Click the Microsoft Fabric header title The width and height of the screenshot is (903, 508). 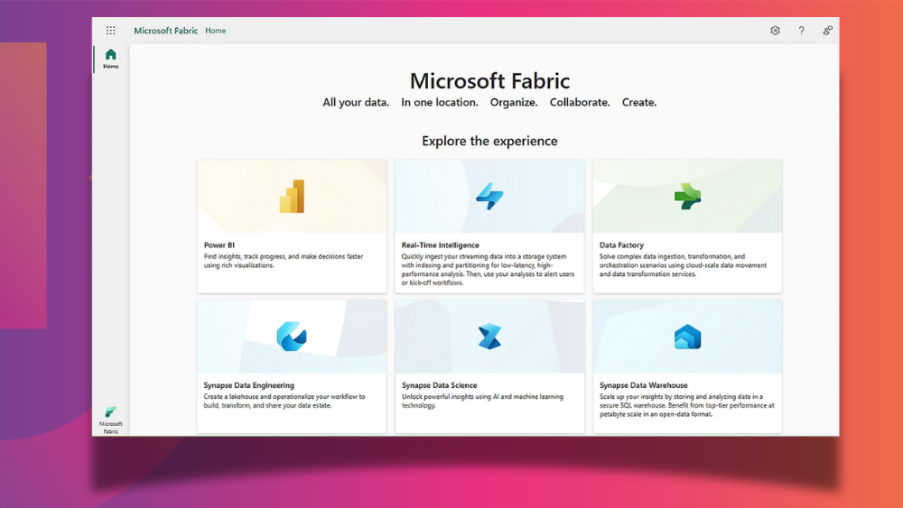point(166,31)
